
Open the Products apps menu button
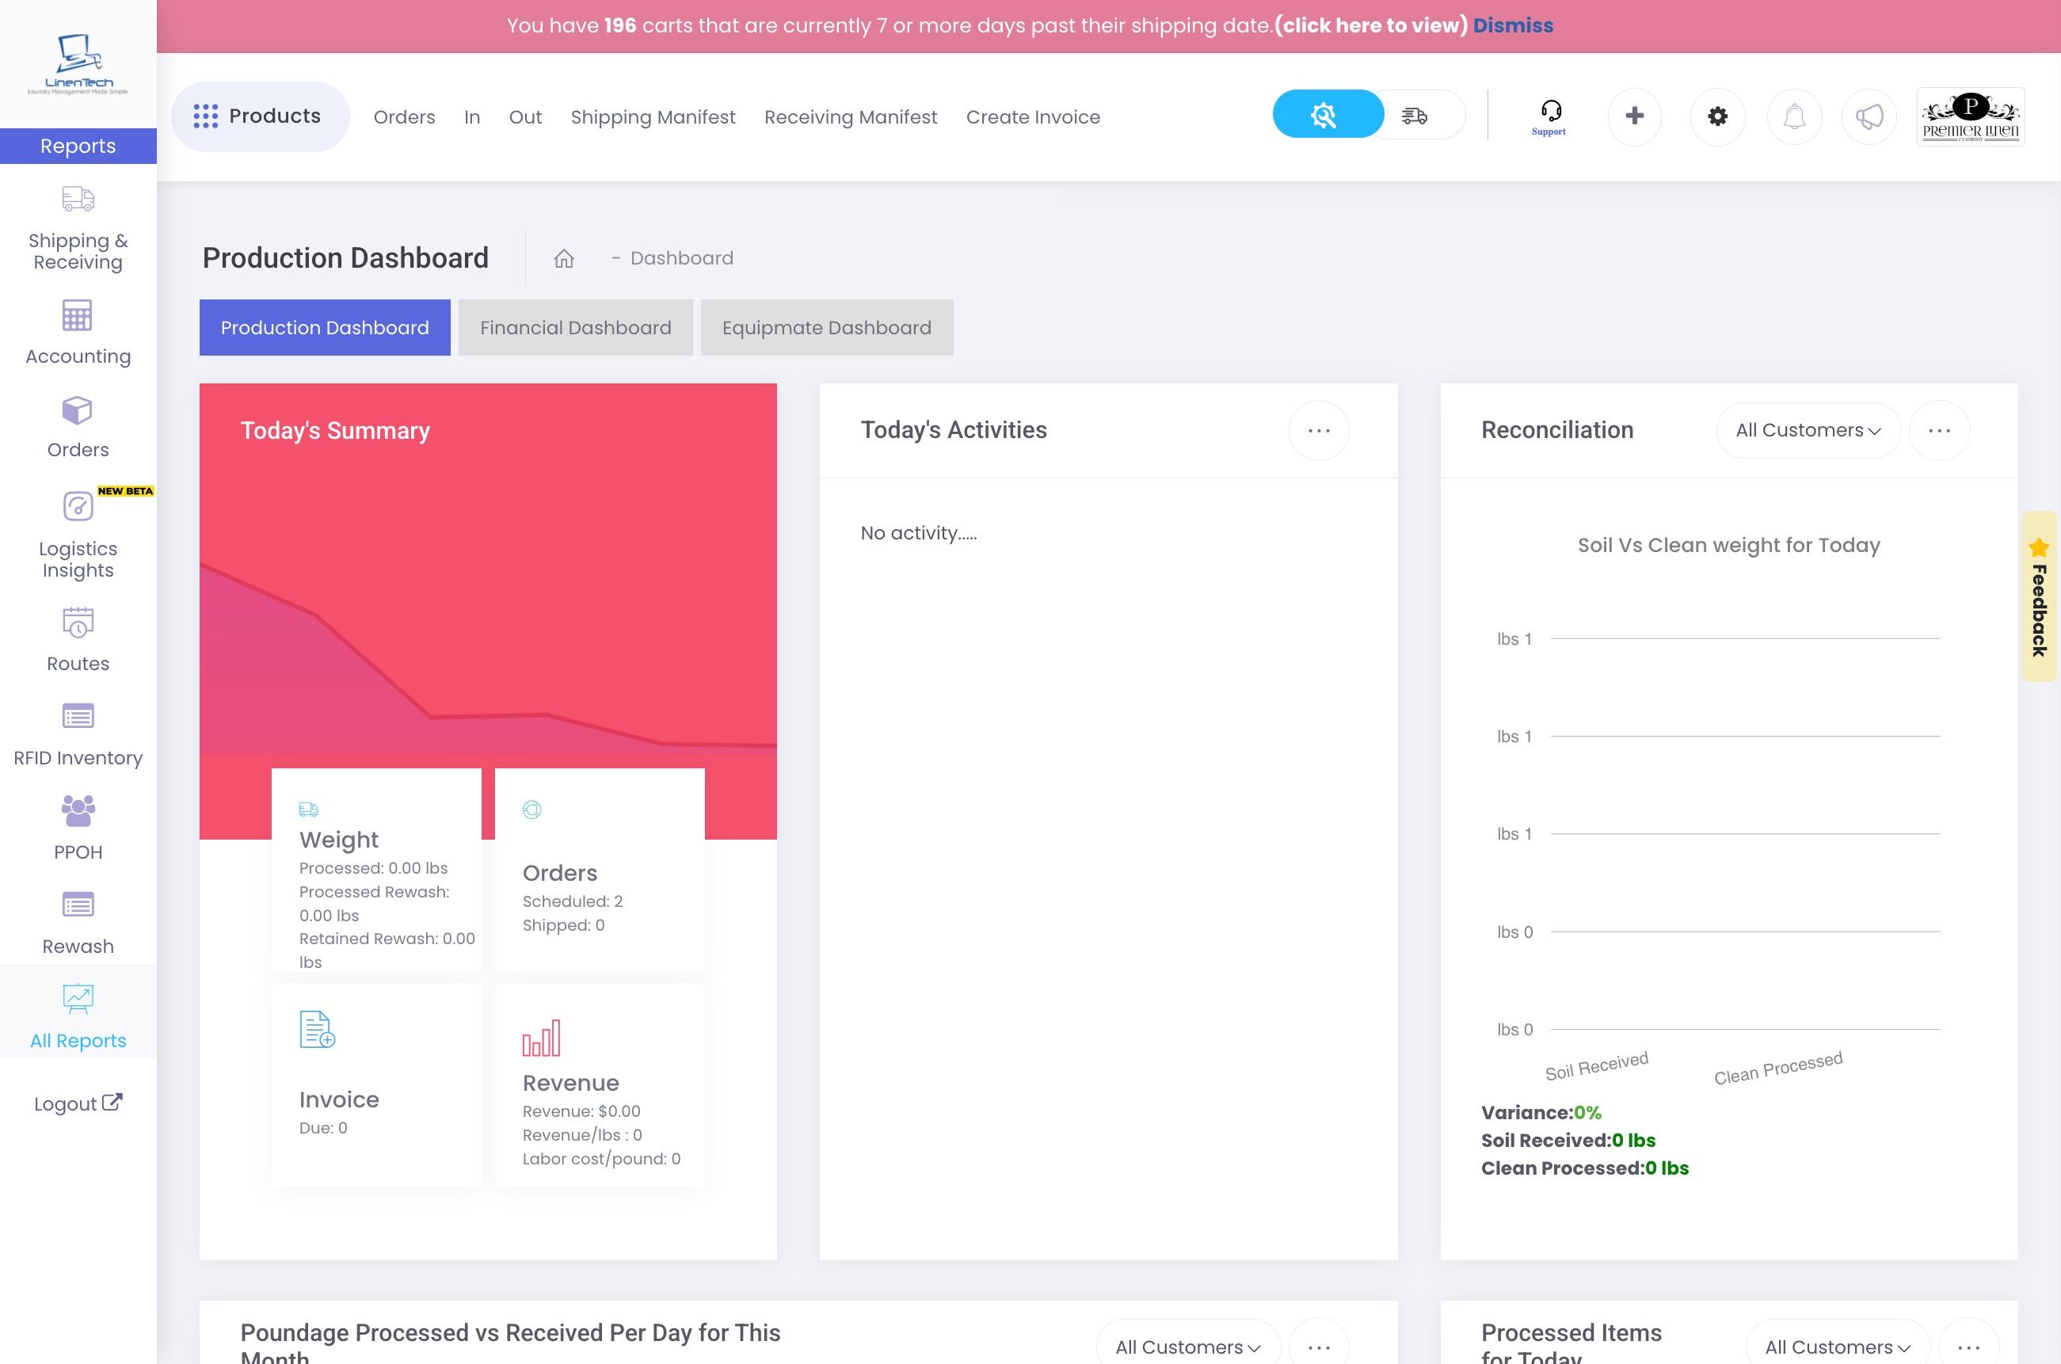[258, 116]
